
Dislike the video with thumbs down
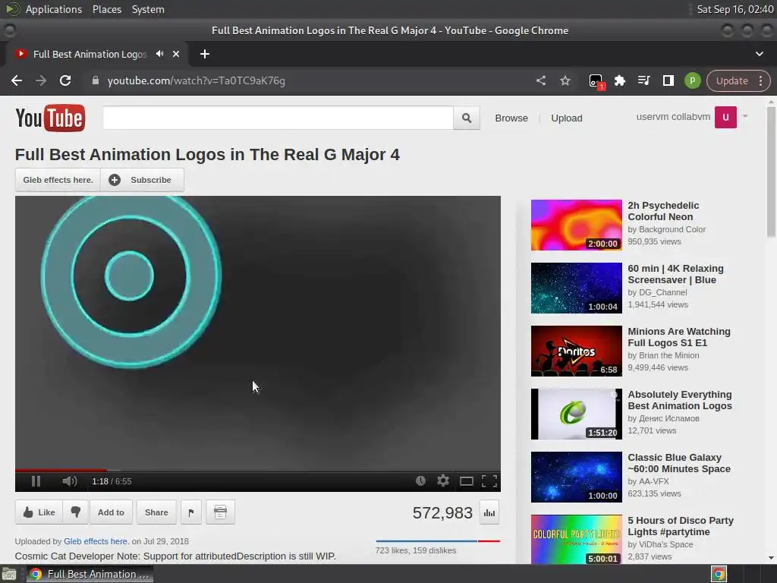click(75, 512)
